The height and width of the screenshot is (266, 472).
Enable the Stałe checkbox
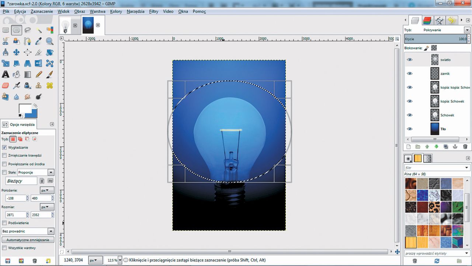(x=4, y=172)
